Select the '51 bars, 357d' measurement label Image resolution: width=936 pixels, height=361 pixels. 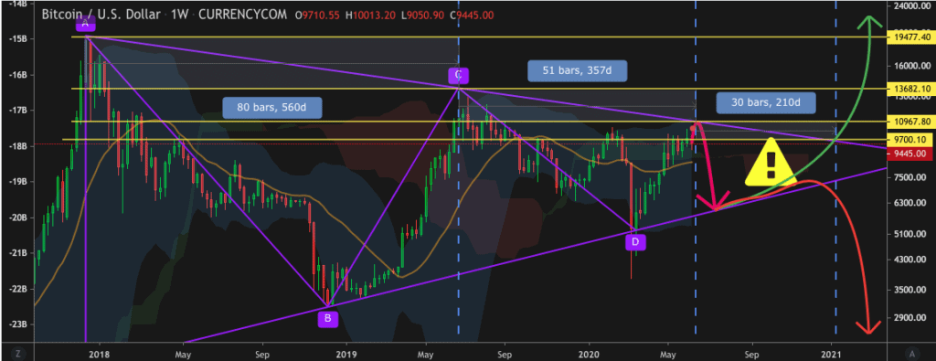click(578, 71)
